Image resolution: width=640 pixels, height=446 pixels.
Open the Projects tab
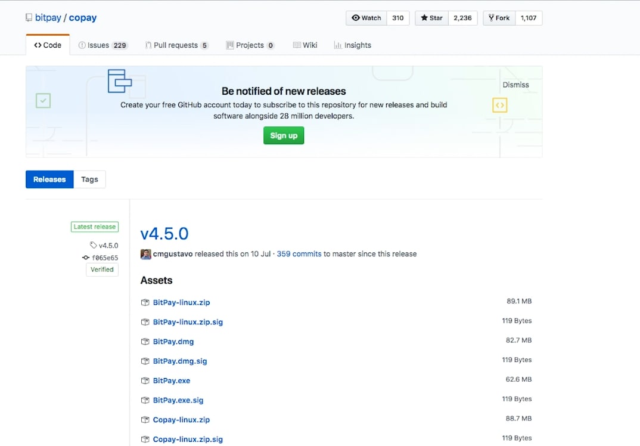(x=250, y=45)
